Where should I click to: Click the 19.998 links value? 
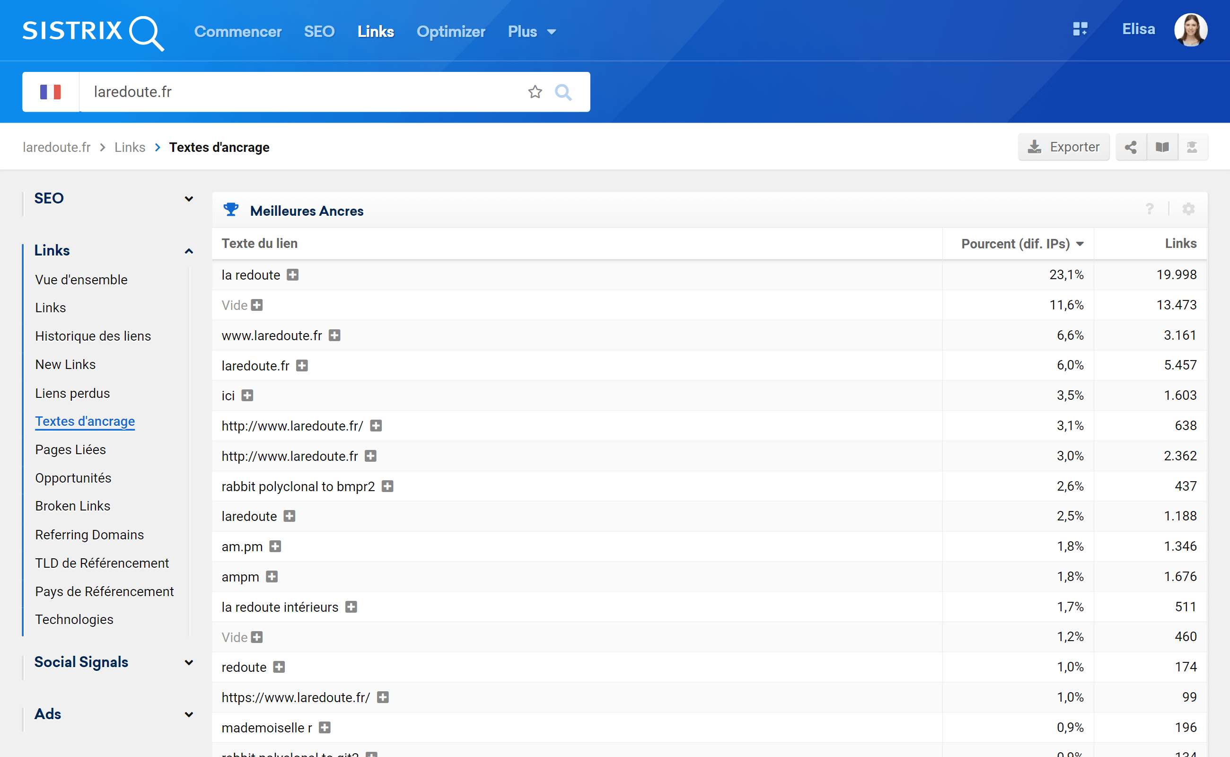1176,275
